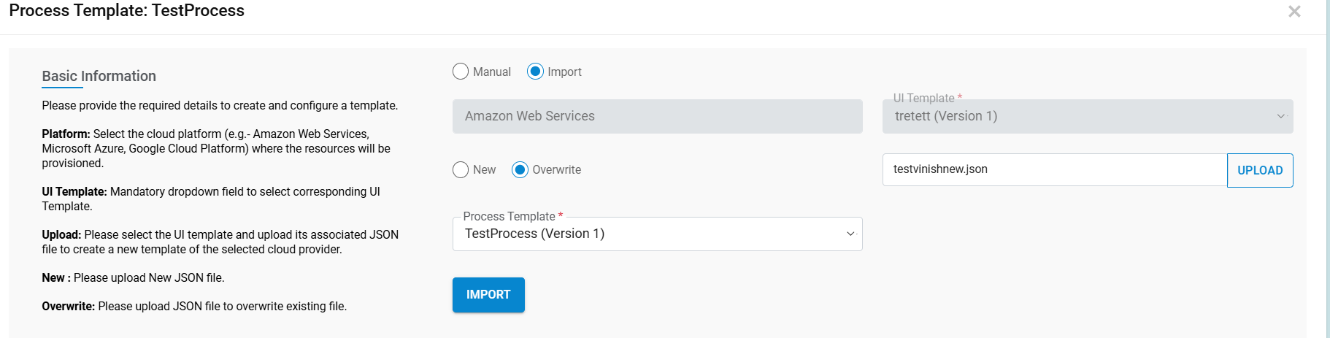The image size is (1330, 338).
Task: Select the New radio button
Action: [461, 169]
